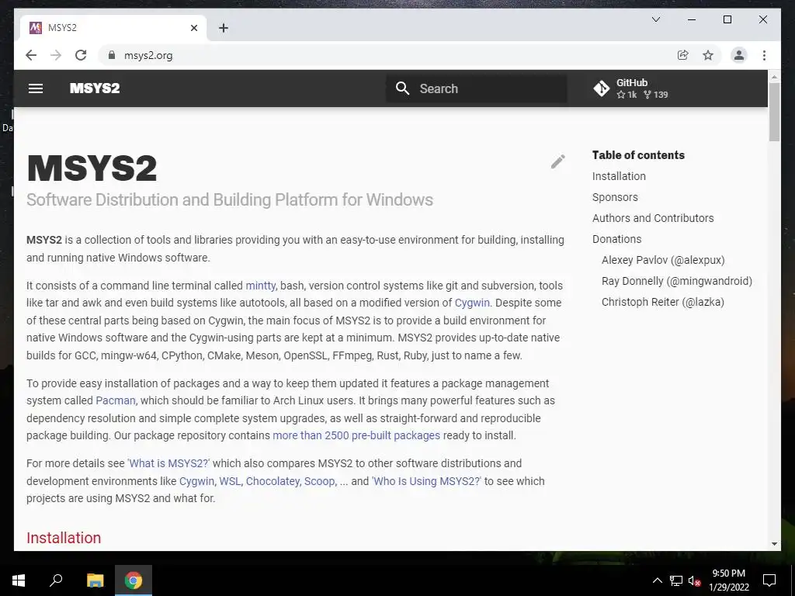Click the scrollbar up arrow
Viewport: 795px width, 596px height.
point(774,78)
